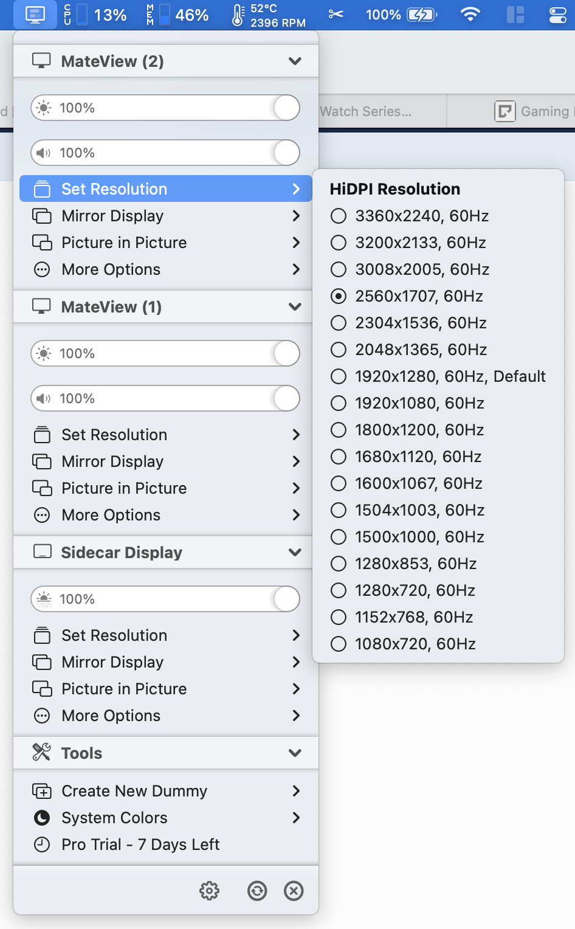Image resolution: width=575 pixels, height=929 pixels.
Task: Click the Sidecar Display tablet icon
Action: [42, 551]
